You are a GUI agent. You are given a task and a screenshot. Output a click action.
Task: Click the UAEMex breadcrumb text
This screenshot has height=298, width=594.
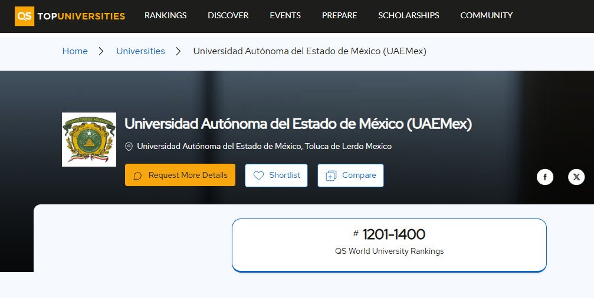pyautogui.click(x=310, y=51)
